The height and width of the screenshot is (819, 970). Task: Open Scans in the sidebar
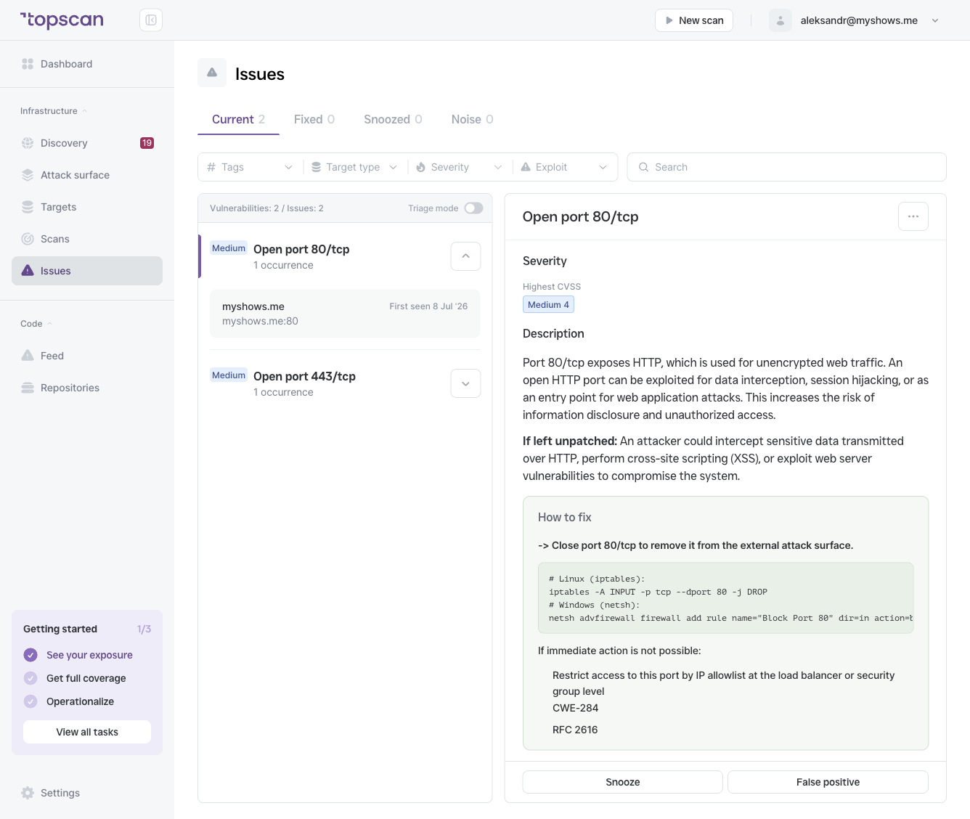pyautogui.click(x=87, y=239)
